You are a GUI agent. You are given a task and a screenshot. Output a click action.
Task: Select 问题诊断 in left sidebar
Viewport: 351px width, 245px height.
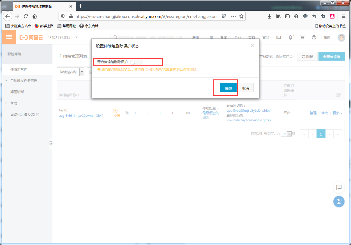pos(17,92)
